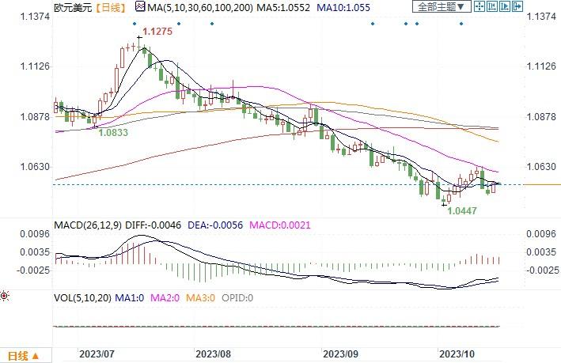Click the 1.1275 high price label
Screen dimensions: 561x363
(157, 32)
